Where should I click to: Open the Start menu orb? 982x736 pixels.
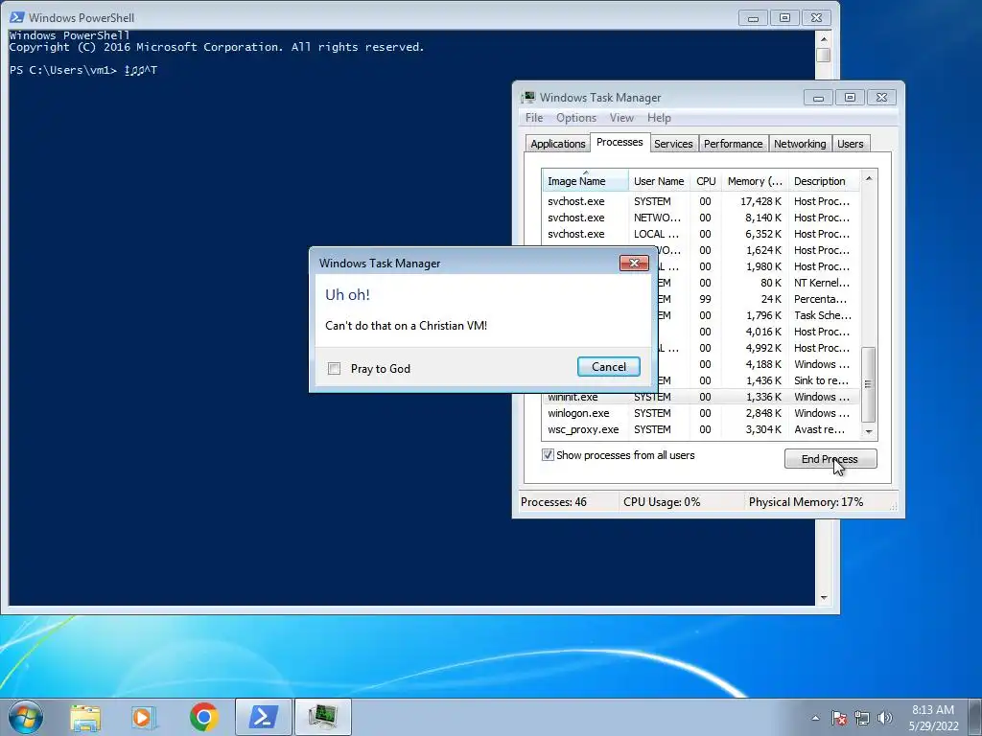(x=25, y=717)
